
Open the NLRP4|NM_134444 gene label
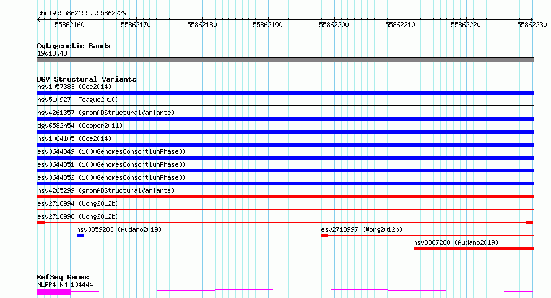[x=65, y=284]
